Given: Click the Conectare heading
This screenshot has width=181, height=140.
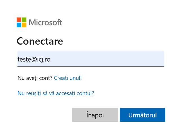Looking at the screenshot, I should pyautogui.click(x=40, y=41).
